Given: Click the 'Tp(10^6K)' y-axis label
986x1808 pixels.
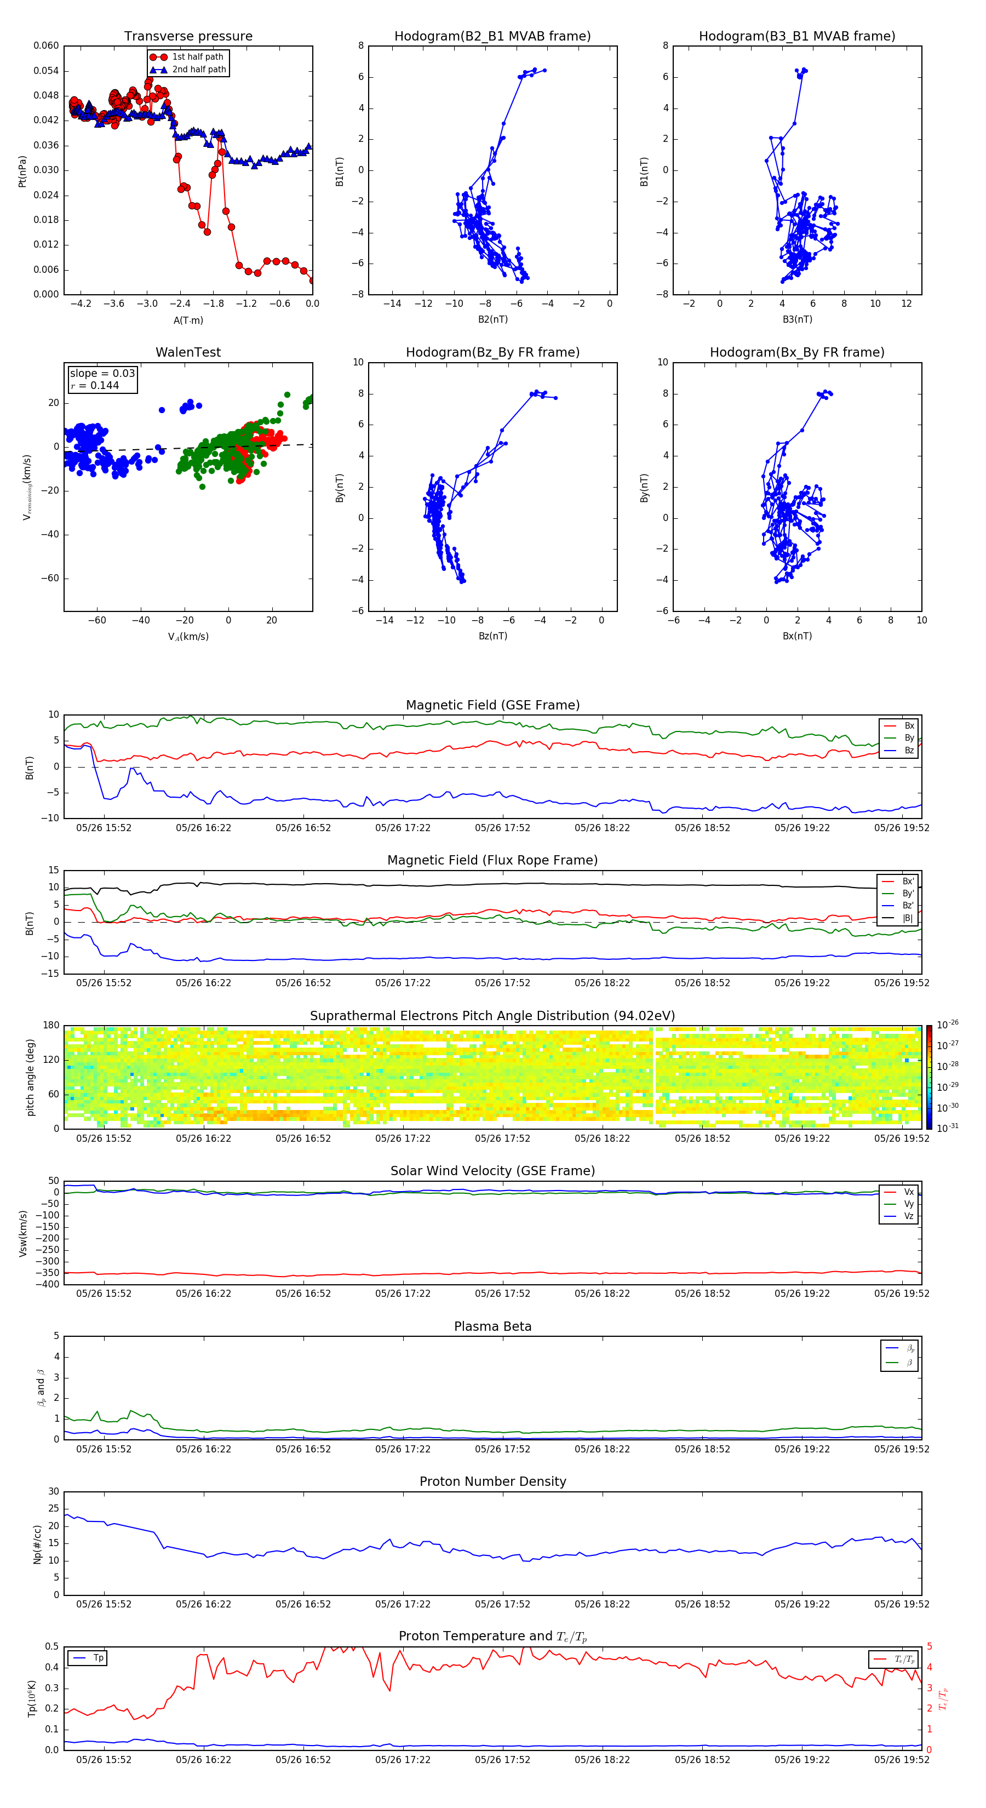Looking at the screenshot, I should tap(32, 1698).
